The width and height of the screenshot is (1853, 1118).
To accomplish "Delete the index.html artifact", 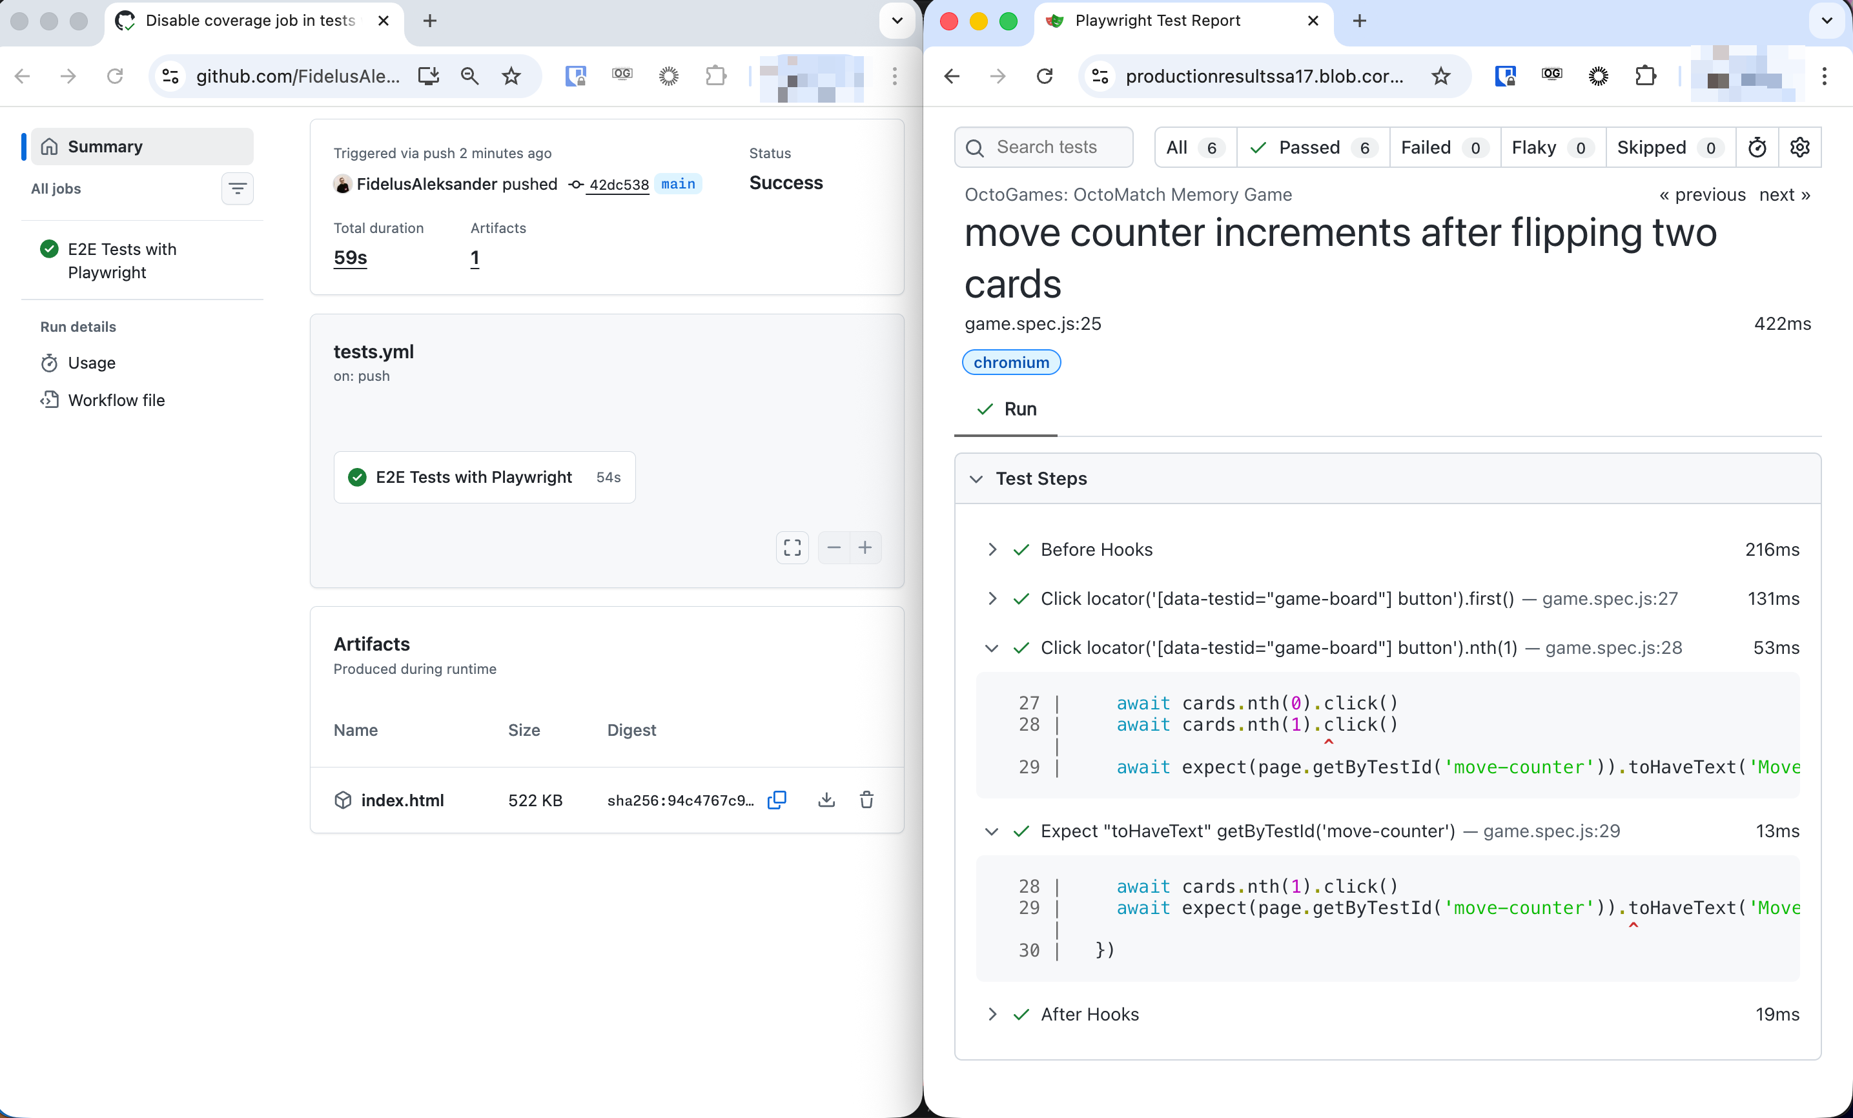I will (866, 800).
